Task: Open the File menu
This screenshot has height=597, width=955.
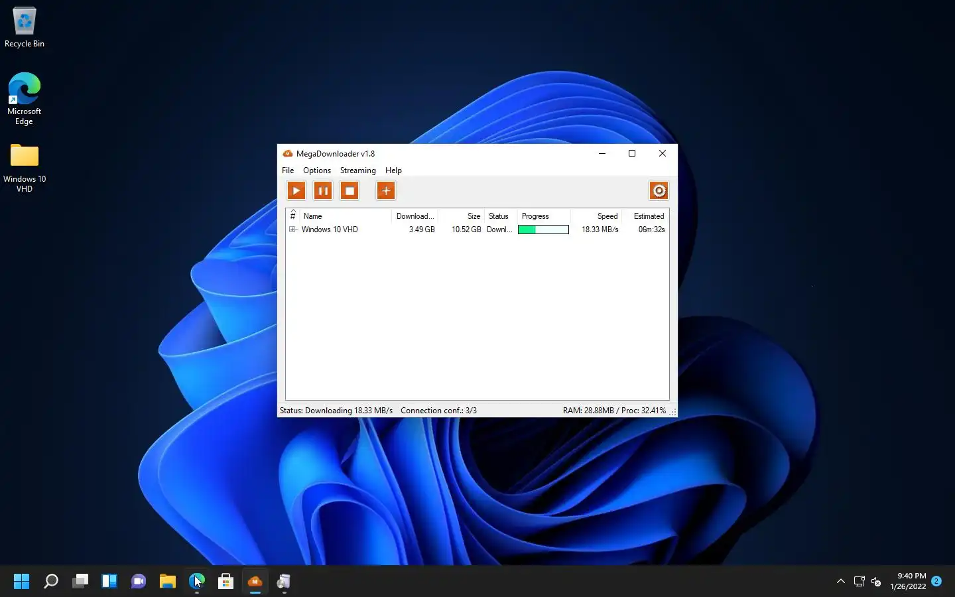Action: [x=288, y=170]
